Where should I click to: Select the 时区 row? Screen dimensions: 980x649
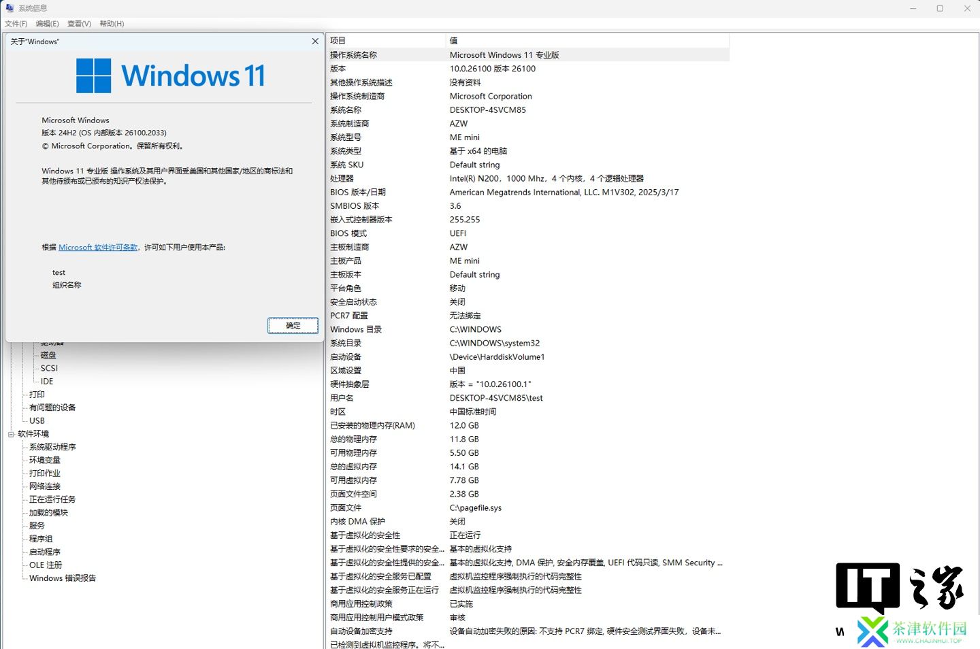tap(527, 412)
